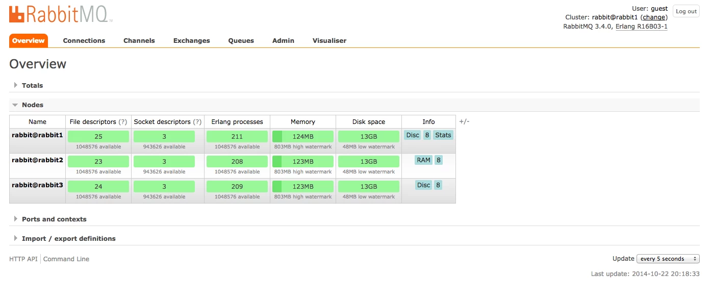
Task: Click the RabbitMQ logo
Action: (61, 14)
